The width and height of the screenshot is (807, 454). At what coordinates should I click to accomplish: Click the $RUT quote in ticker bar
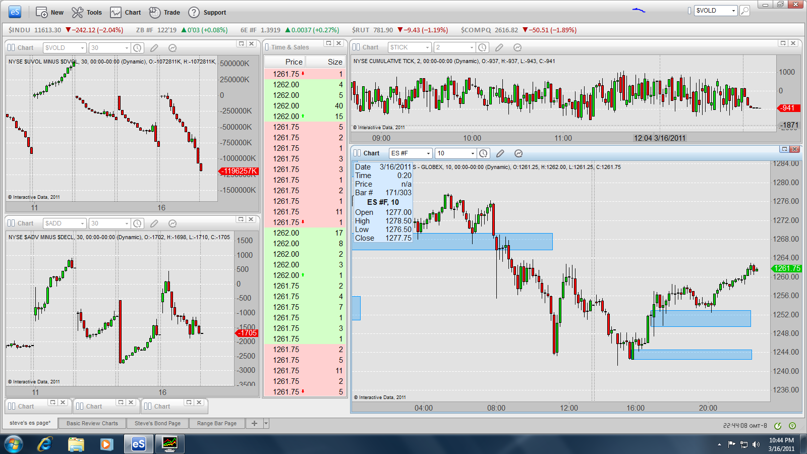[x=399, y=30]
